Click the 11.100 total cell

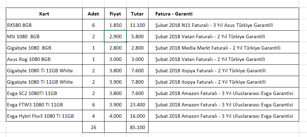pyautogui.click(x=137, y=25)
